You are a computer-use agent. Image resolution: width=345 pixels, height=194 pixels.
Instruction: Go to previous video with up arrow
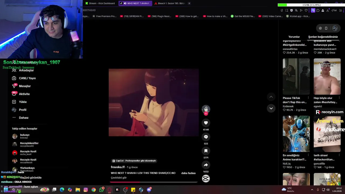[x=271, y=97]
